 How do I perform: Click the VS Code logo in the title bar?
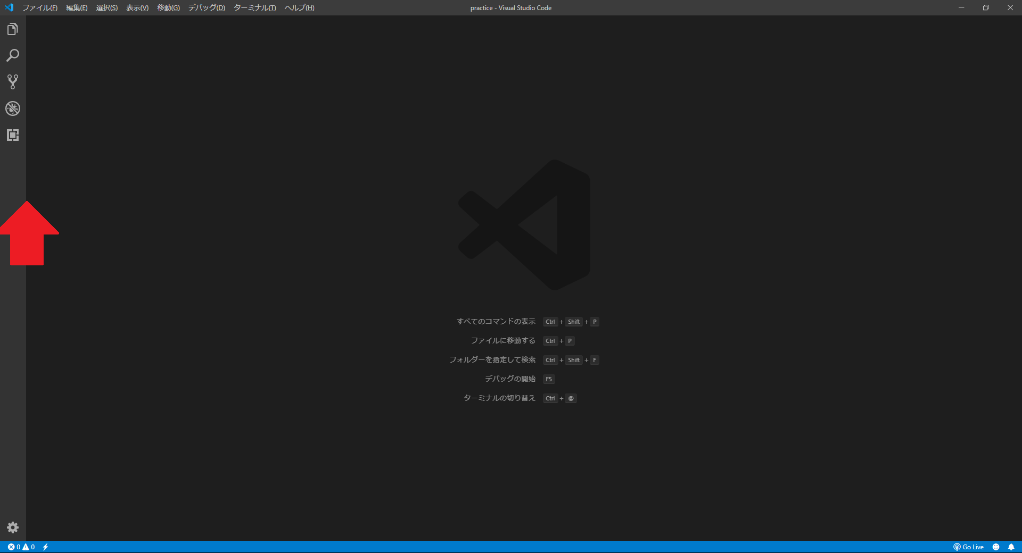[9, 7]
